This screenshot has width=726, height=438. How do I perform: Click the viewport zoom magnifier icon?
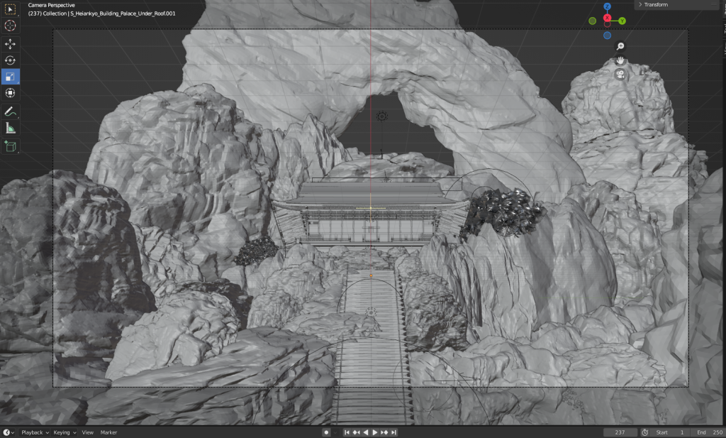pos(620,46)
